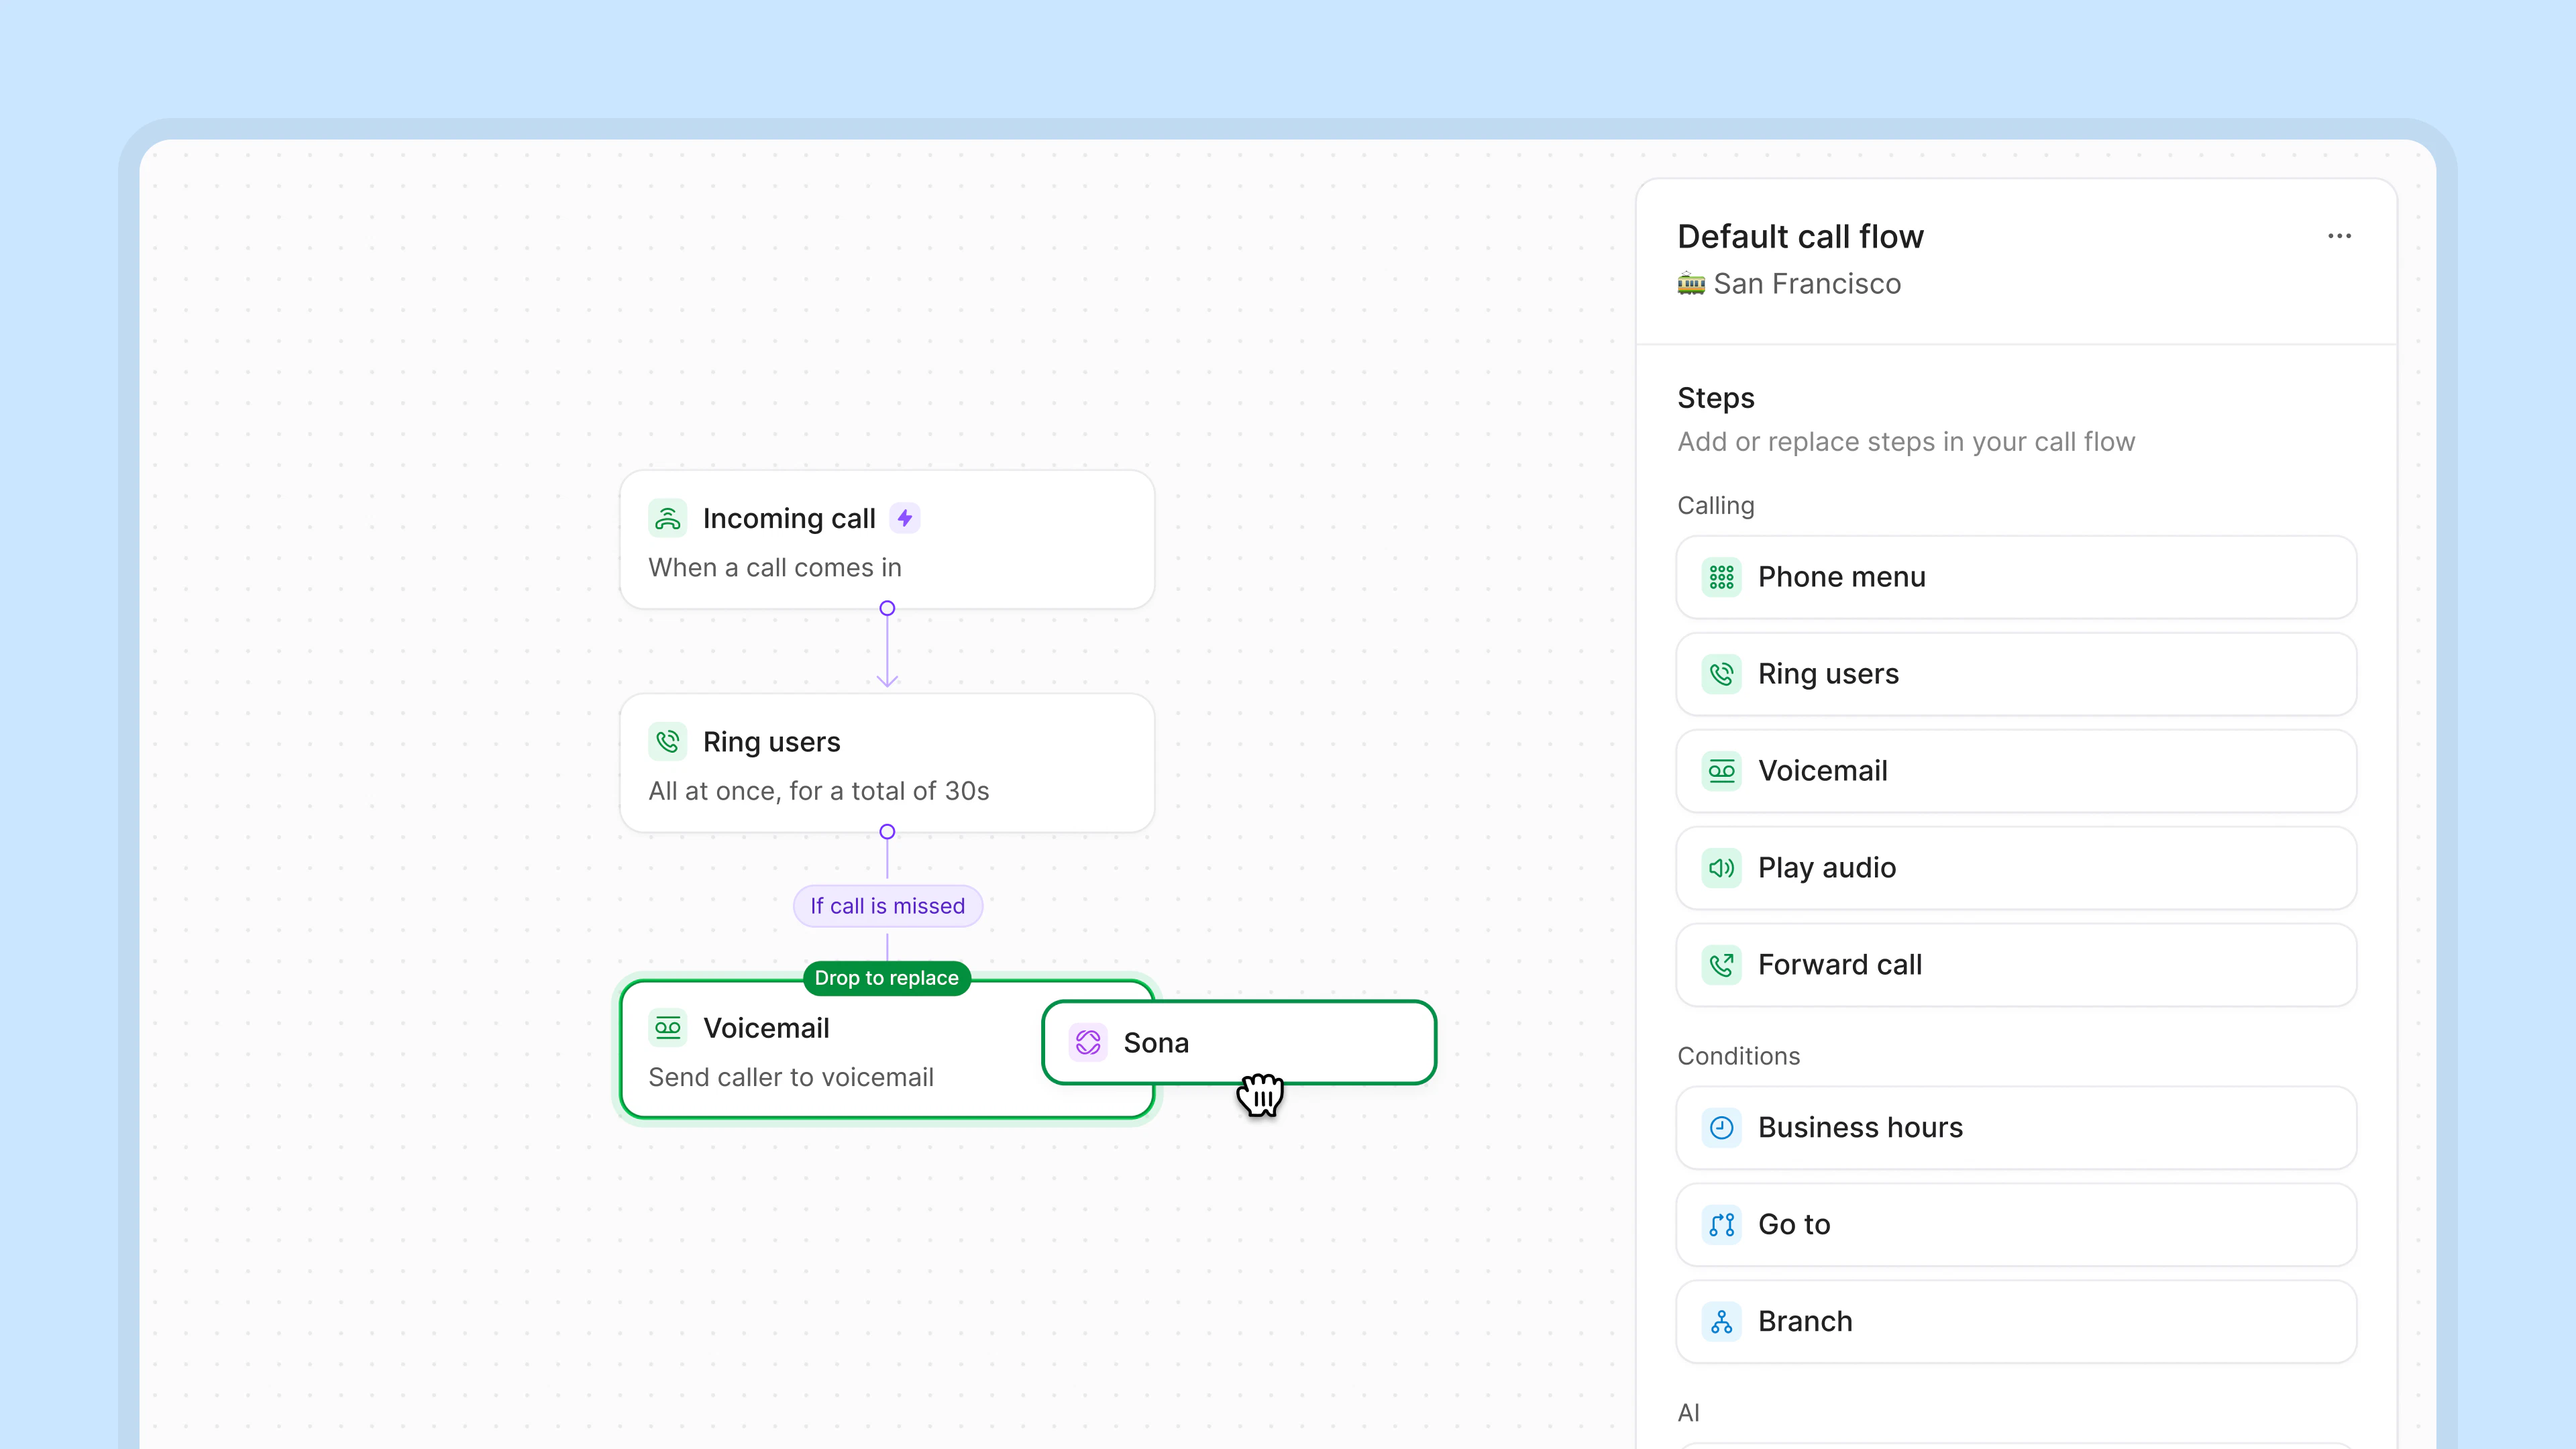Click the 'If call is missed' condition label
The height and width of the screenshot is (1449, 2576).
(x=887, y=906)
